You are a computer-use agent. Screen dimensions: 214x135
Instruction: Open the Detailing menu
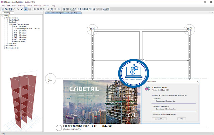(21, 6)
